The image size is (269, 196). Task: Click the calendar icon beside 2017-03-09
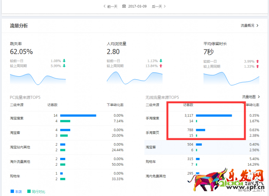pos(125,7)
